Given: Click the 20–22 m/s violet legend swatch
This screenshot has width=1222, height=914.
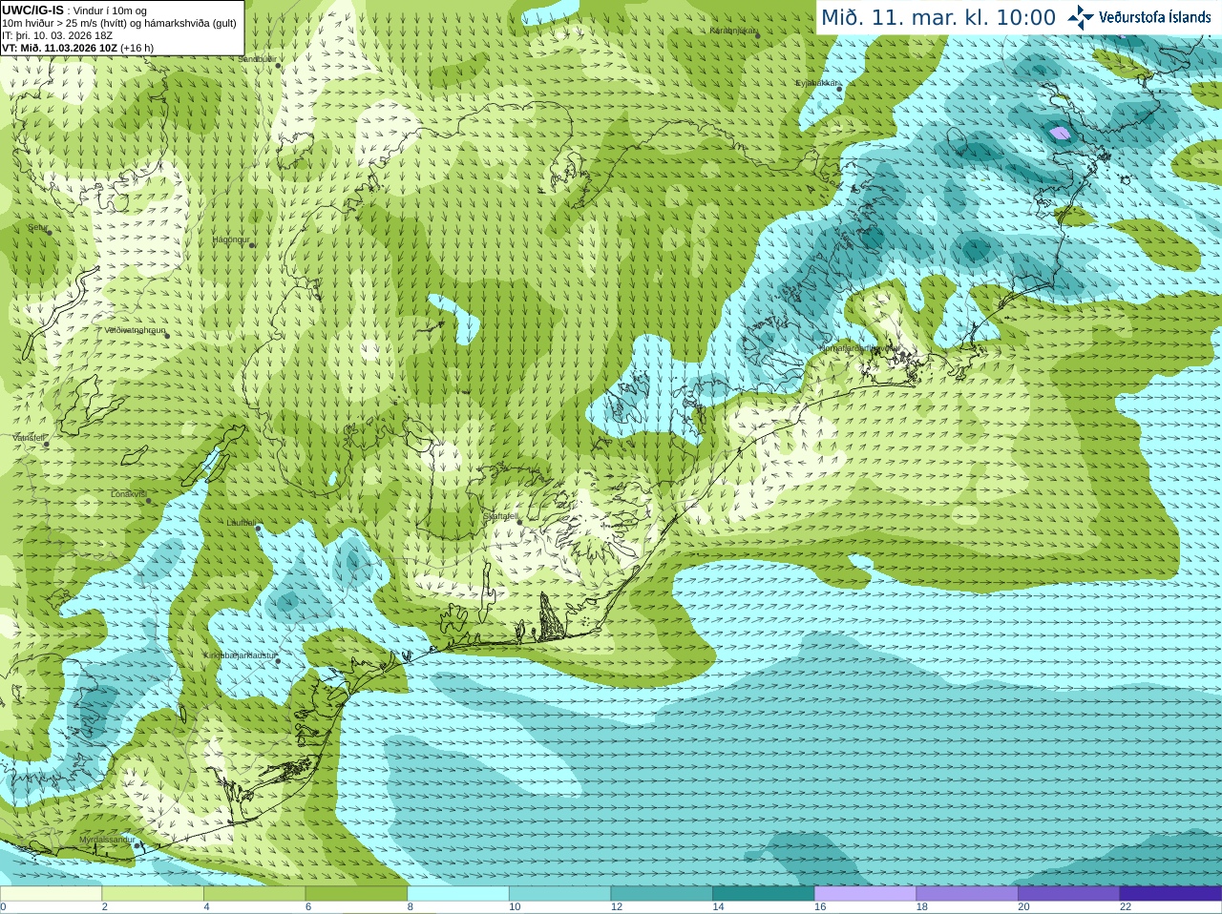Looking at the screenshot, I should [1069, 894].
